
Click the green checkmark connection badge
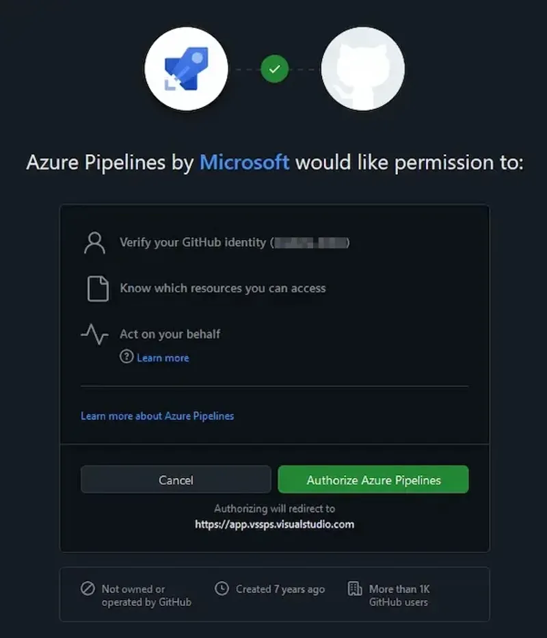pos(273,68)
